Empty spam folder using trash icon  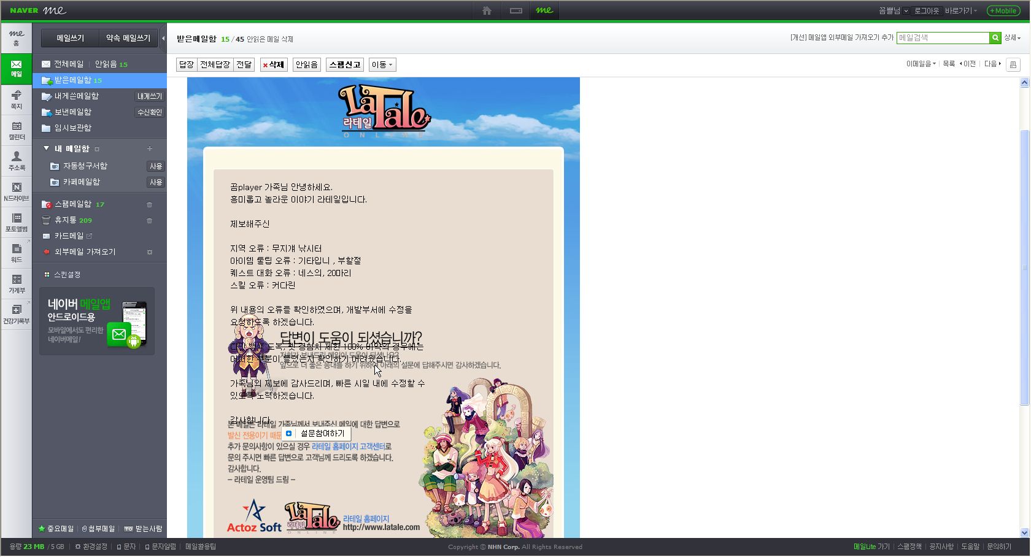point(149,204)
